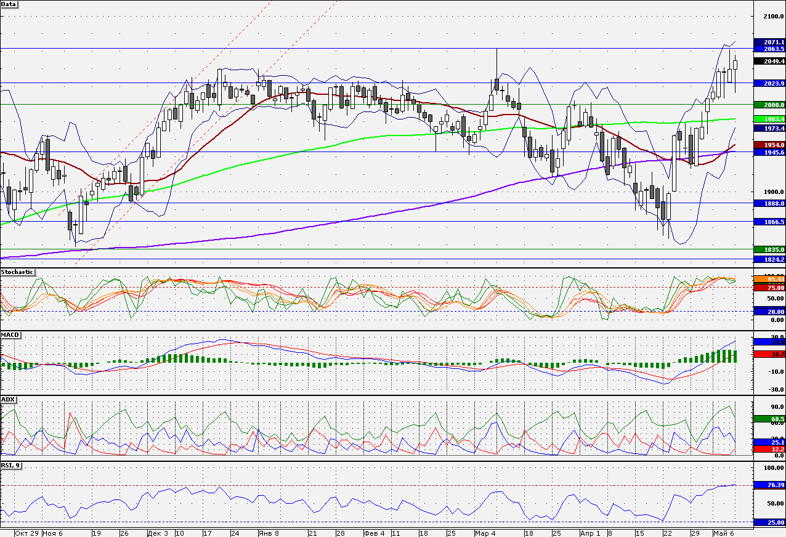Screen dimensions: 786x537
Task: Click the Data panel label
Action: click(9, 4)
